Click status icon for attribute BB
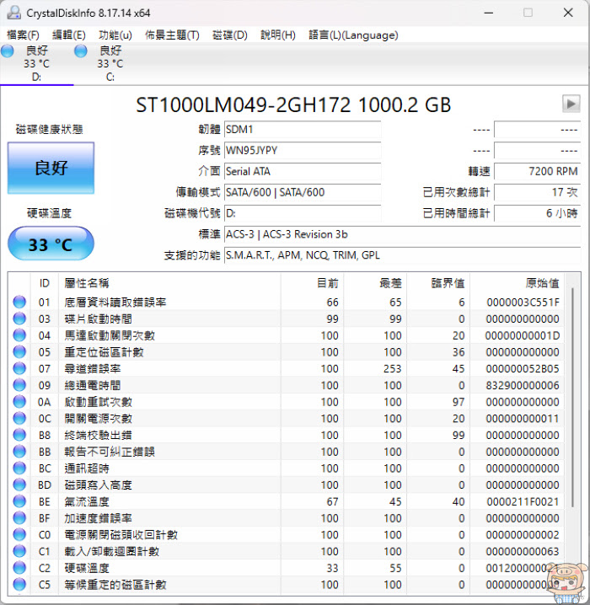This screenshot has height=605, width=590. [x=19, y=451]
